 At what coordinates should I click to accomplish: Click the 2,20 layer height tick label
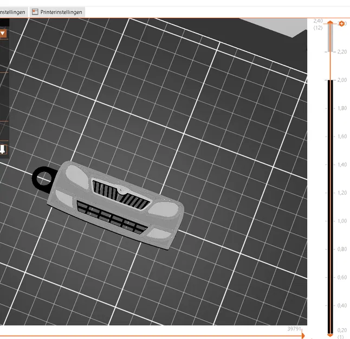[342, 52]
